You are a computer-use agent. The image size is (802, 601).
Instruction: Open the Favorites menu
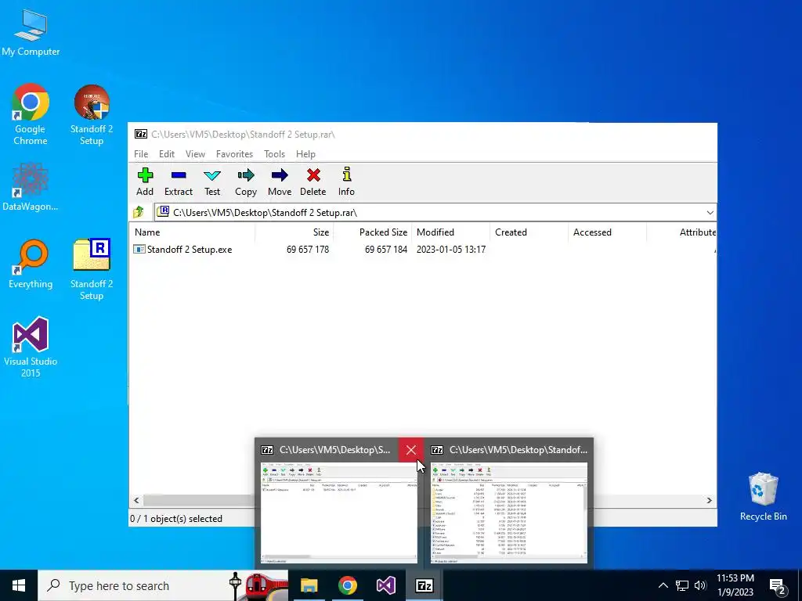click(234, 154)
